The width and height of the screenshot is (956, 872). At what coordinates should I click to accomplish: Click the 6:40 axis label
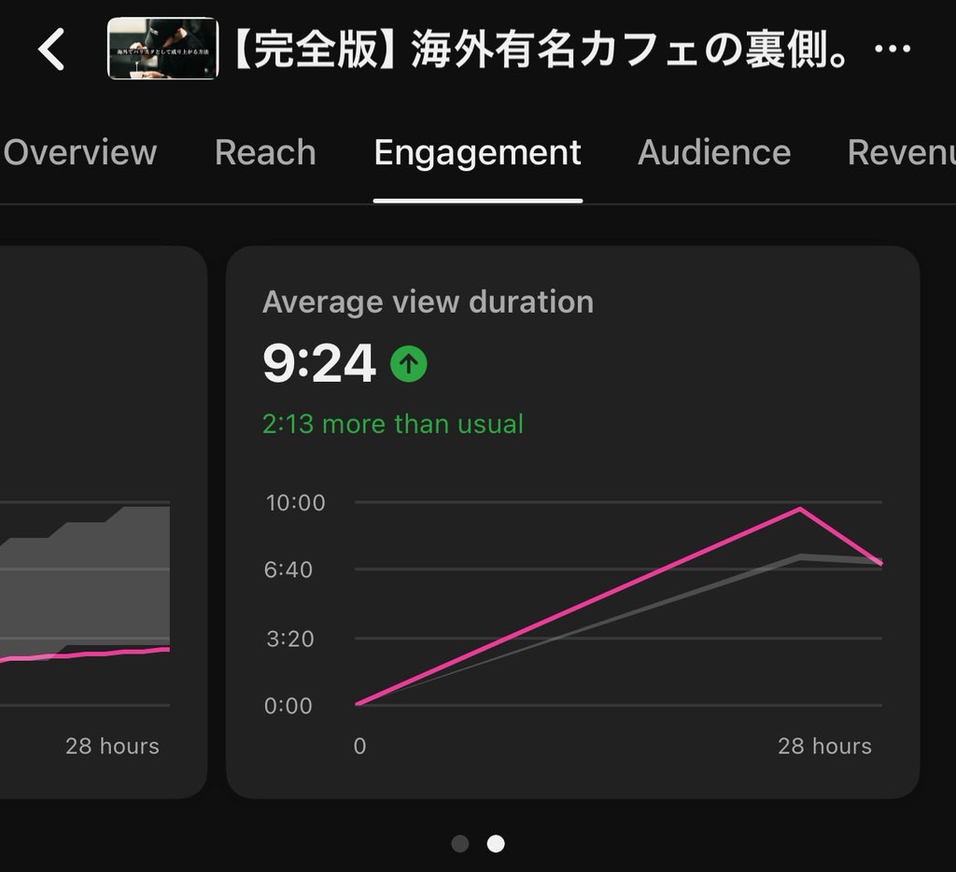pyautogui.click(x=288, y=570)
